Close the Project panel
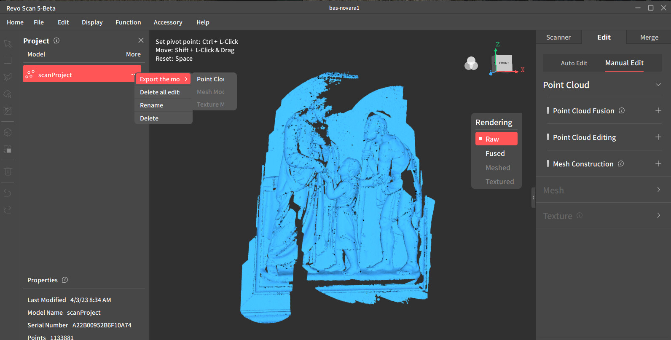Viewport: 671px width, 340px height. click(x=141, y=40)
